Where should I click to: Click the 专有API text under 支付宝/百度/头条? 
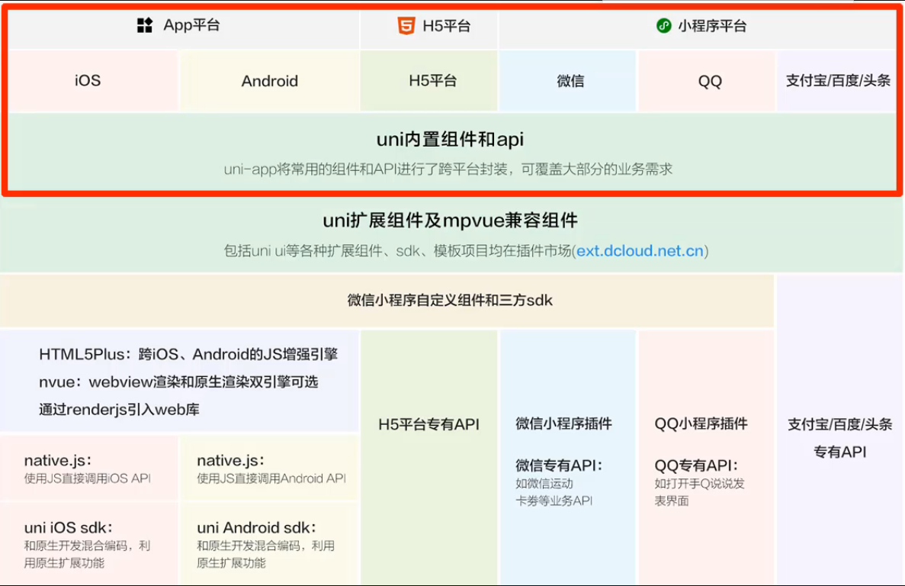coord(839,452)
